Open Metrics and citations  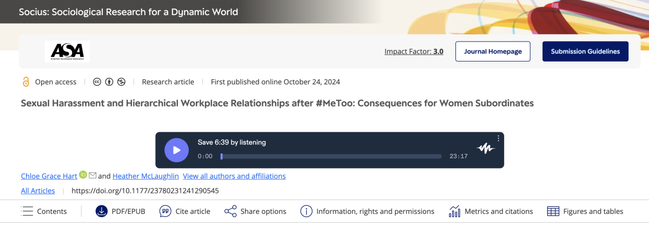[491, 211]
